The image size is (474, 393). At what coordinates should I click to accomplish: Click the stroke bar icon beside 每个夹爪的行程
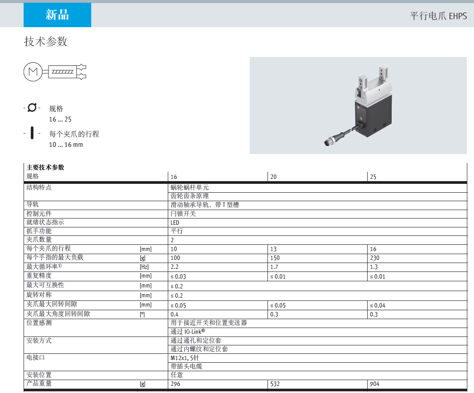(x=32, y=133)
